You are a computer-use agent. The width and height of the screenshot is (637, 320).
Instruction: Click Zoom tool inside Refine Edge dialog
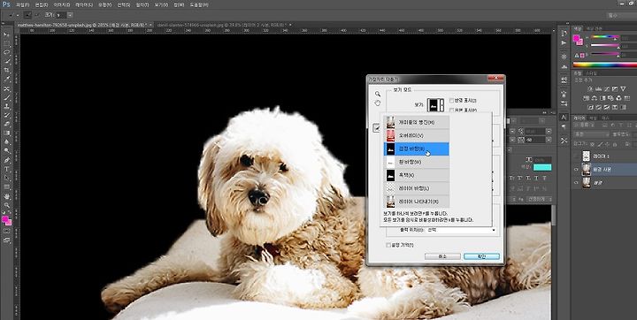click(378, 94)
